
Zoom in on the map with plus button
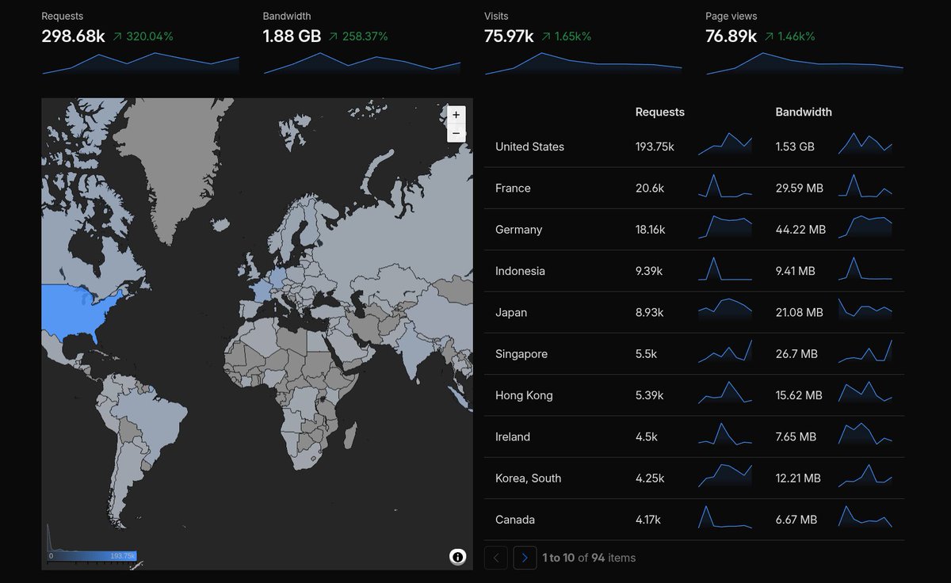[x=456, y=115]
